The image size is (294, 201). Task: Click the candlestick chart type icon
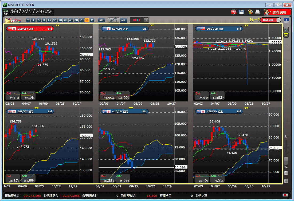[137, 20]
